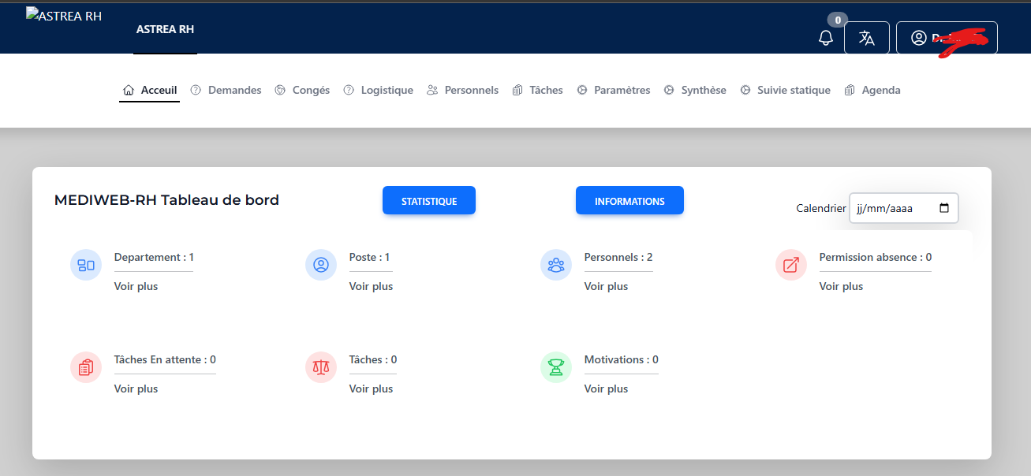Click the notification bell icon
Image resolution: width=1031 pixels, height=476 pixels.
click(826, 38)
